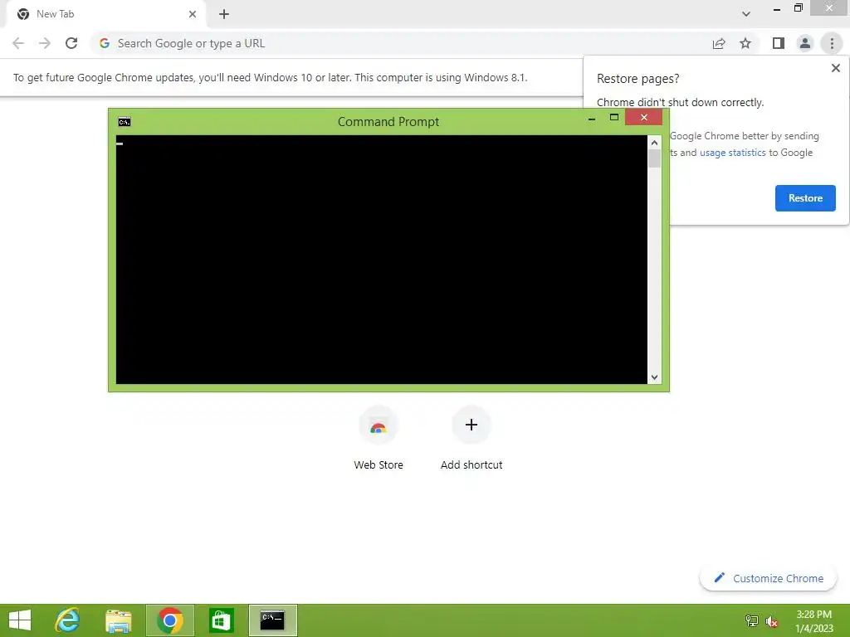Launch Internet Explorer from the taskbar
Image resolution: width=850 pixels, height=637 pixels.
67,620
